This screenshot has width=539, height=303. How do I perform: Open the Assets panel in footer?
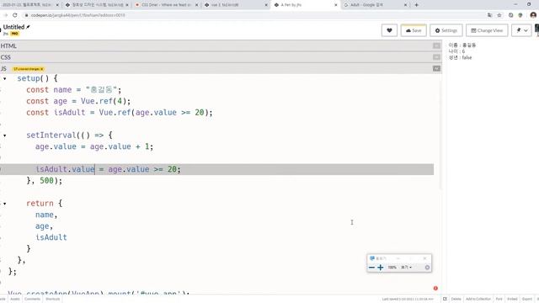click(x=15, y=300)
